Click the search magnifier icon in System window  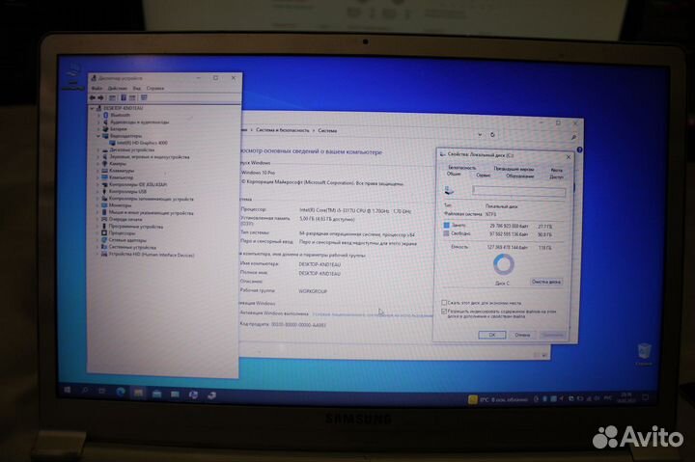tap(573, 138)
